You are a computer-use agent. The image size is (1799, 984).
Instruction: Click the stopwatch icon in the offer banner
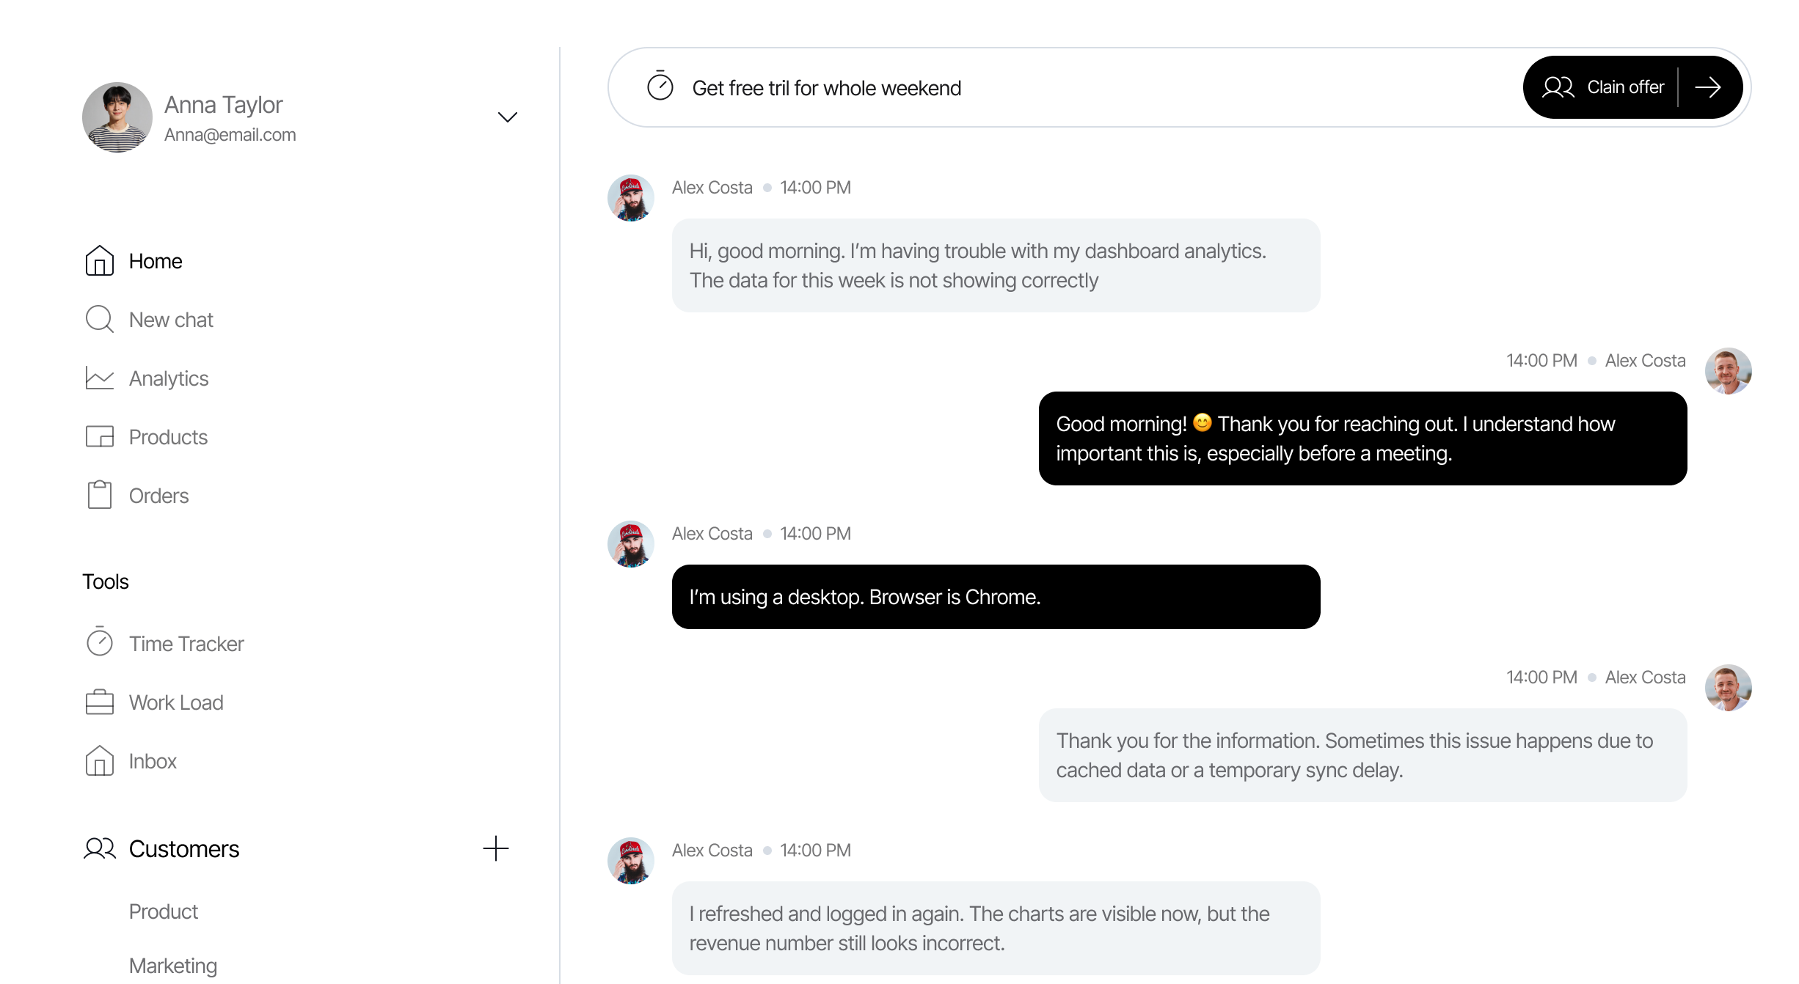(660, 87)
